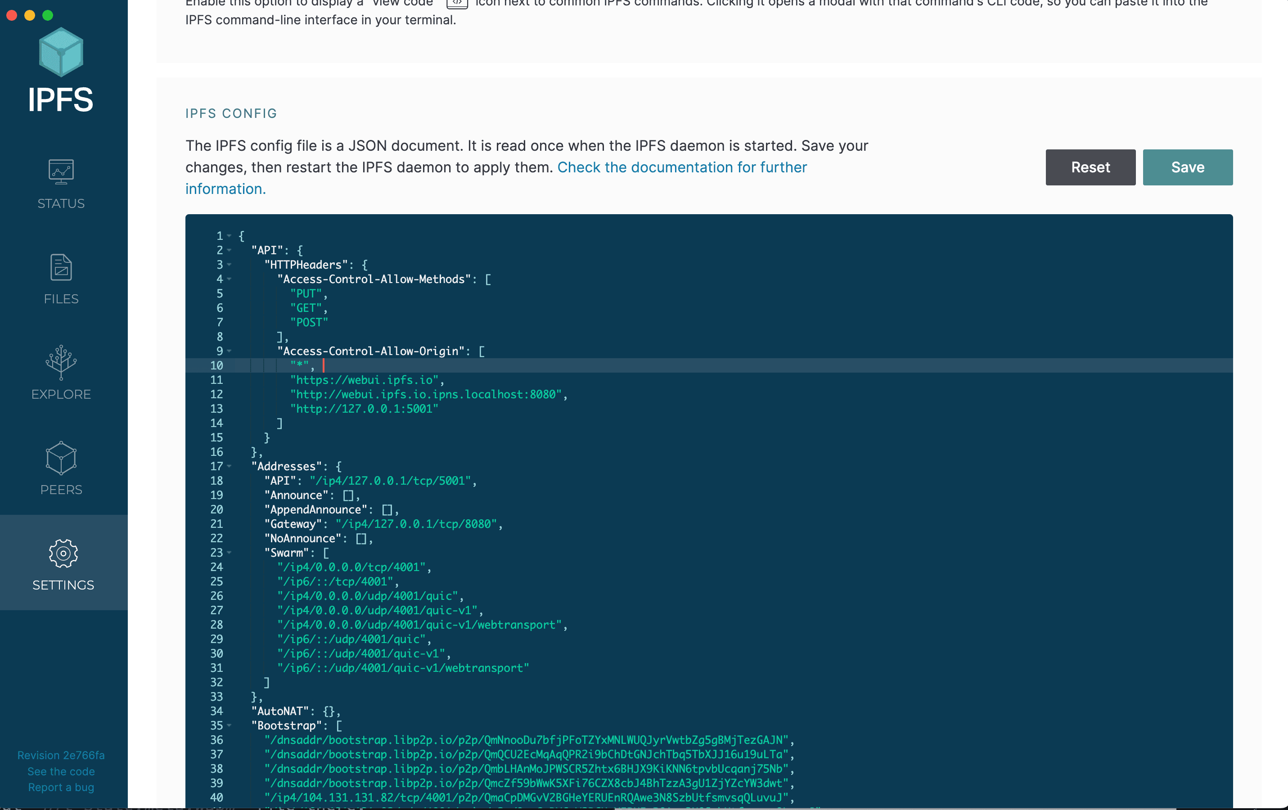Image resolution: width=1288 pixels, height=810 pixels.
Task: Fold the Access-Control-Allow-Methods array
Action: point(230,279)
